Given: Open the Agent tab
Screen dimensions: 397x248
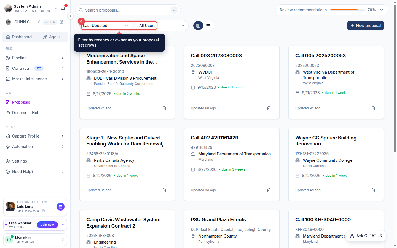Looking at the screenshot, I should coord(52,37).
